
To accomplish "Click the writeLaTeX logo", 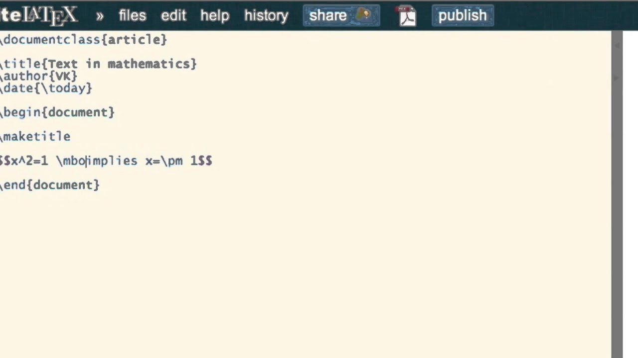I will [x=39, y=15].
